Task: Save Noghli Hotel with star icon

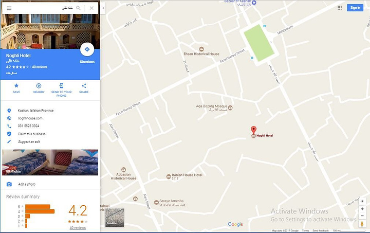Action: point(16,86)
